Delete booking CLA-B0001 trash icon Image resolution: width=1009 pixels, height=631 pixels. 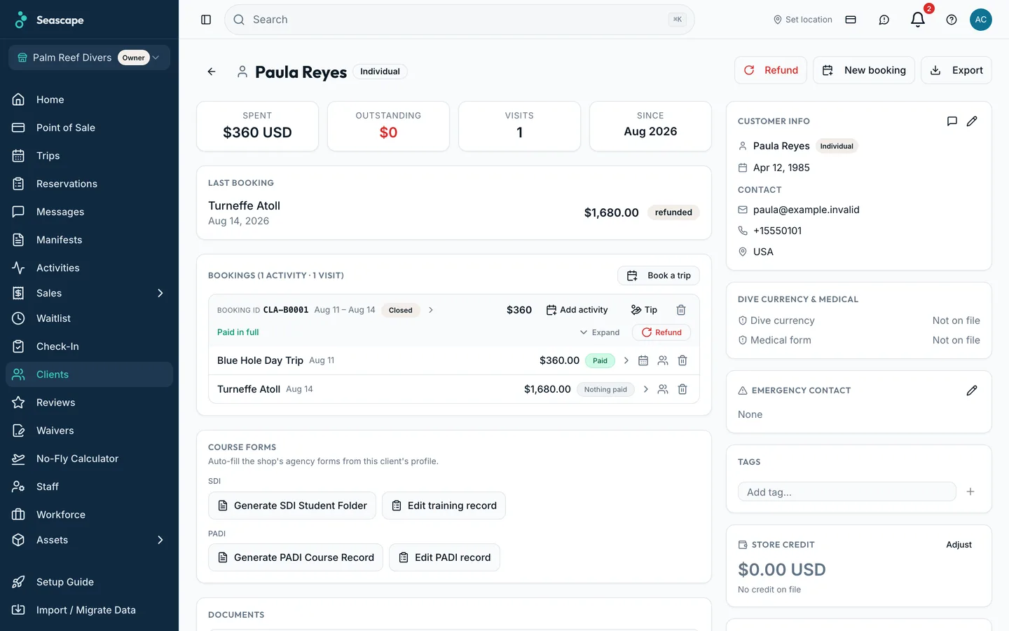coord(681,310)
